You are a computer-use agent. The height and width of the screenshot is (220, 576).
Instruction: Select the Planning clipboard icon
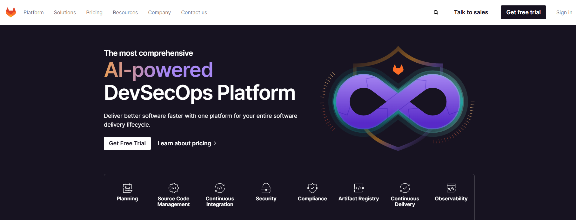point(127,188)
